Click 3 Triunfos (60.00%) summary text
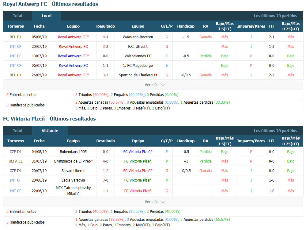306x230 pixels. (x=92, y=94)
